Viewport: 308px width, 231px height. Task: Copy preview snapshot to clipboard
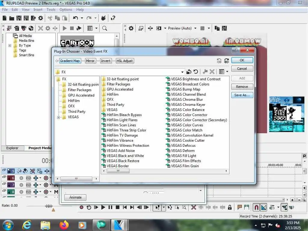click(x=217, y=28)
